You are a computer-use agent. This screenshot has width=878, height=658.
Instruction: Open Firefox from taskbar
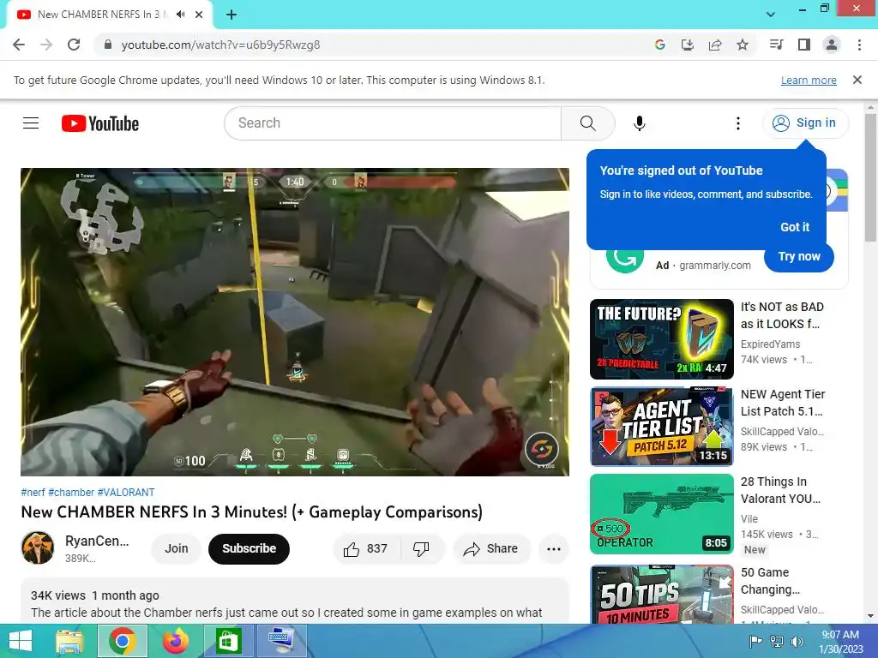(175, 641)
